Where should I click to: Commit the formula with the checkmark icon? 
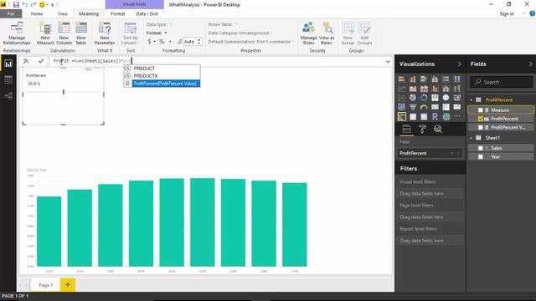point(41,61)
